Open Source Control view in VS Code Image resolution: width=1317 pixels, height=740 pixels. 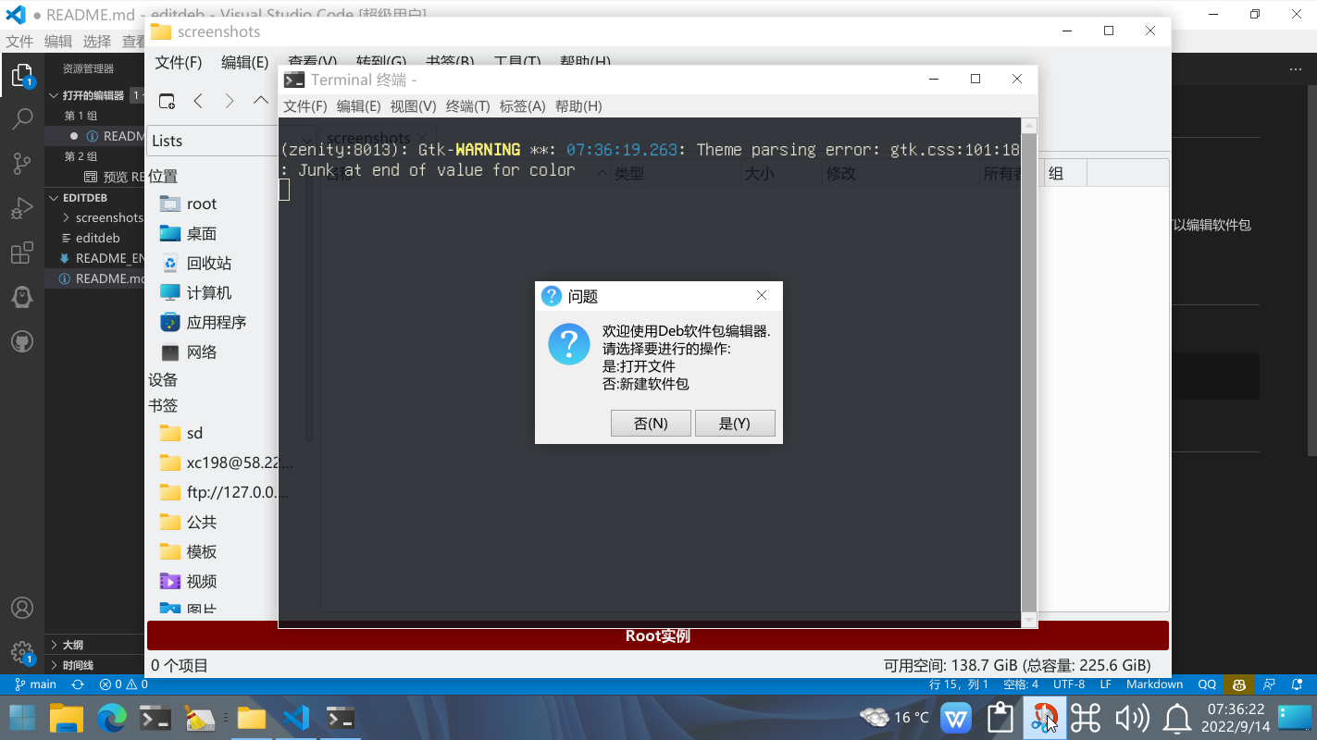[22, 164]
